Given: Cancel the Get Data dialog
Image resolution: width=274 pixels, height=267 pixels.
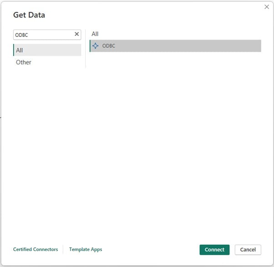Looking at the screenshot, I should click(x=248, y=249).
